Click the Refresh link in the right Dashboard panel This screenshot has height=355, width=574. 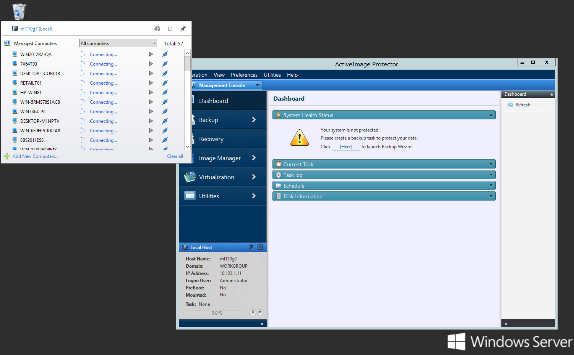(522, 105)
